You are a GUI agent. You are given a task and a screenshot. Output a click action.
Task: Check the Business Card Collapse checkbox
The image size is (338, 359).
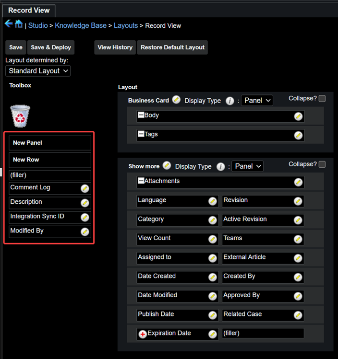click(322, 99)
